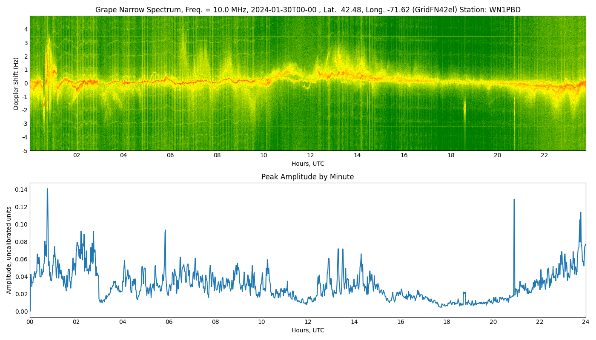Viewport: 596px width, 340px height.
Task: Click the "Doppler Shift (Hz)" axis label
Action: 16,83
